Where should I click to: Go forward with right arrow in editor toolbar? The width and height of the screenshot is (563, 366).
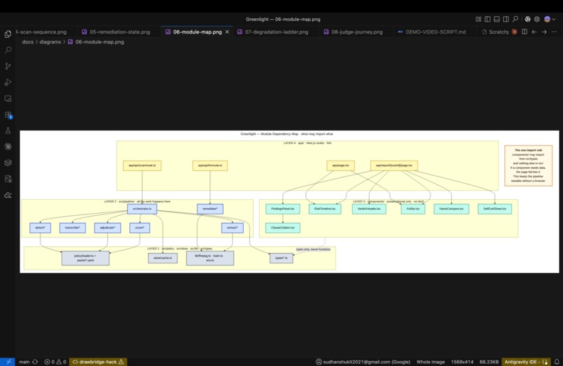pos(544,32)
